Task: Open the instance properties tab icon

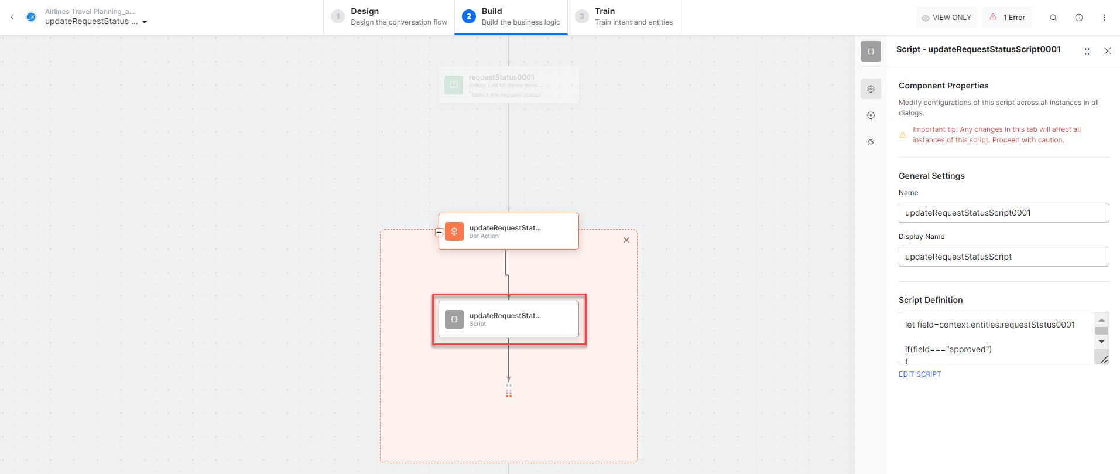Action: (x=871, y=115)
